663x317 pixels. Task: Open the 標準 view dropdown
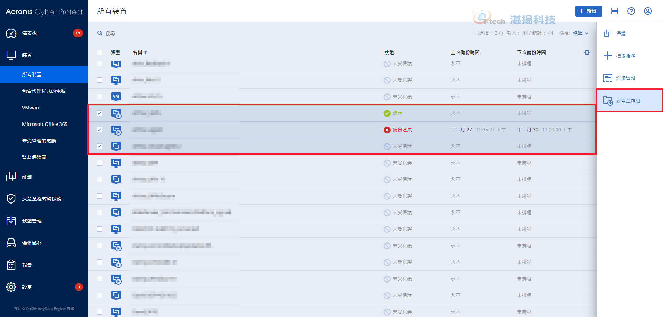(x=580, y=33)
